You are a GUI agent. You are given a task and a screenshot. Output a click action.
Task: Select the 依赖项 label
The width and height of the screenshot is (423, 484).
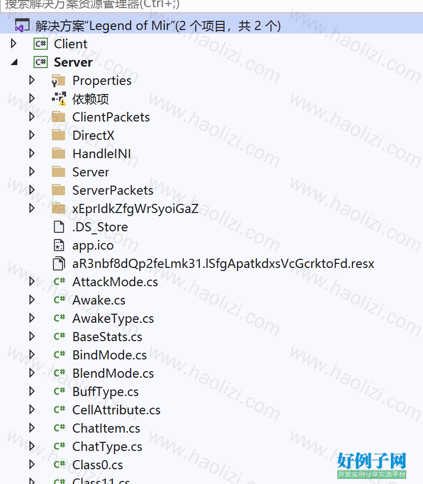coord(90,99)
